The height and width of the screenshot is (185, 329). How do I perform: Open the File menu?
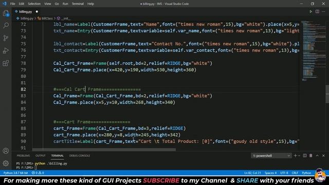click(x=12, y=4)
